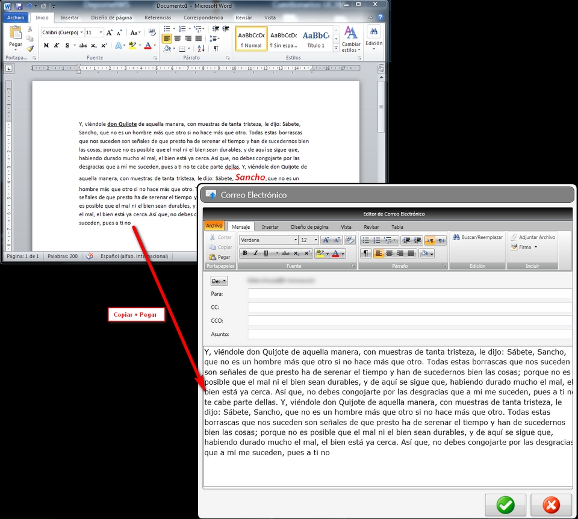
Task: Toggle subscript in Word ribbon
Action: tap(94, 45)
